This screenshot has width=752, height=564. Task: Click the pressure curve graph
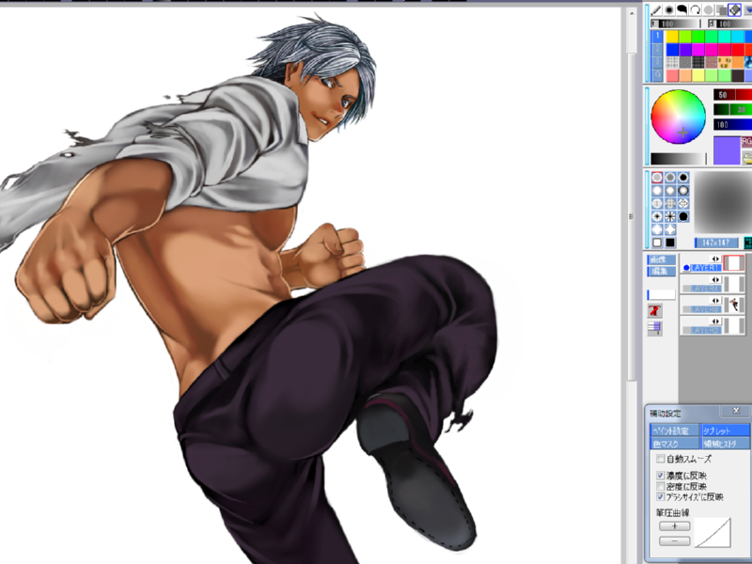click(713, 532)
